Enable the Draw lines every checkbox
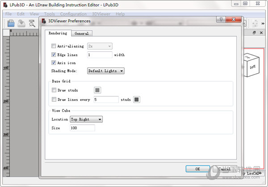268x187 pixels. pos(54,99)
